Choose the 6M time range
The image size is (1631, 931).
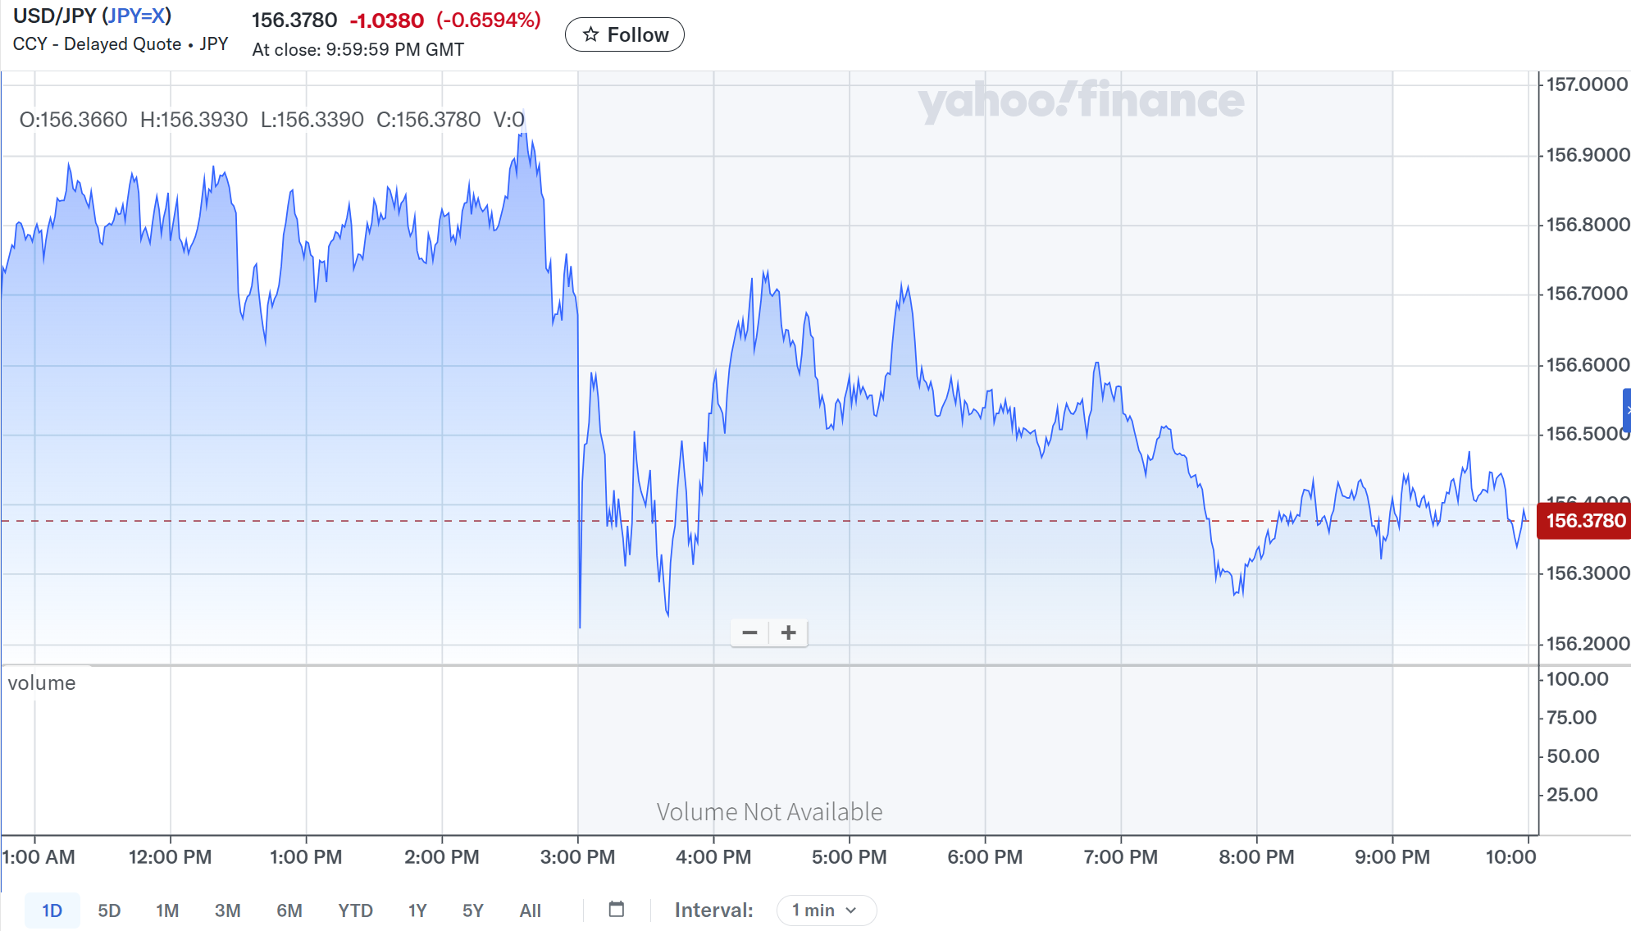(x=289, y=910)
